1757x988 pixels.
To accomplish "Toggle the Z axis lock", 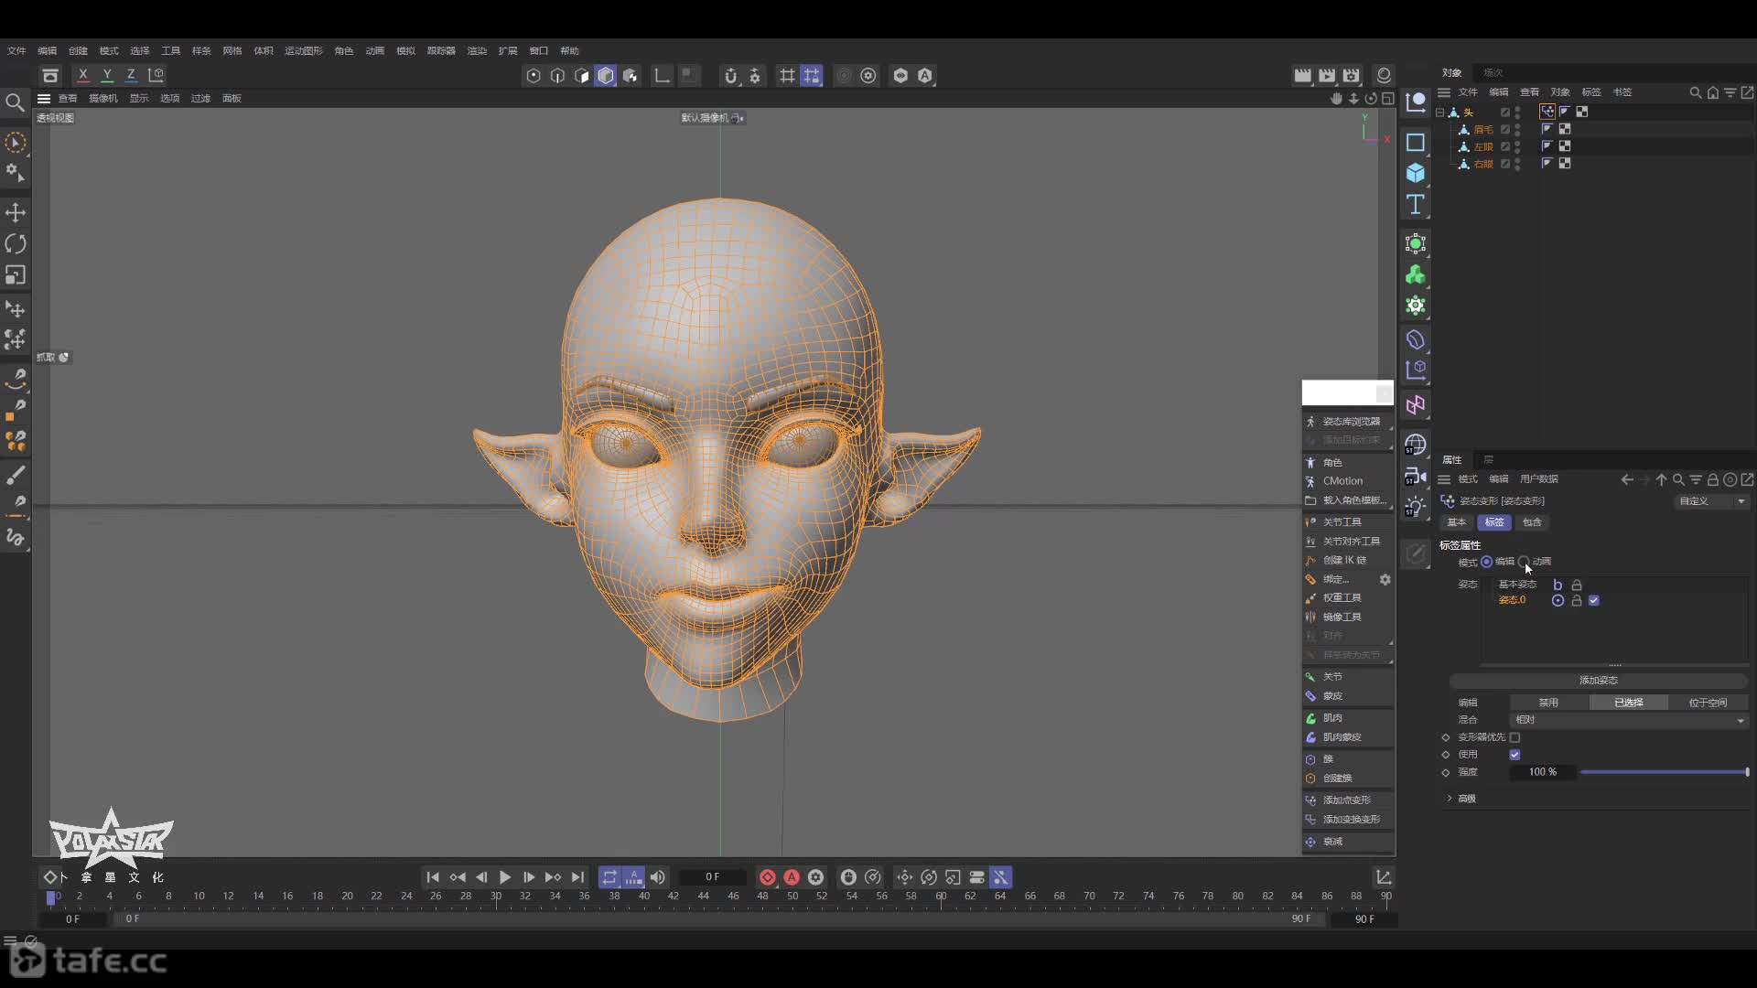I will point(131,75).
